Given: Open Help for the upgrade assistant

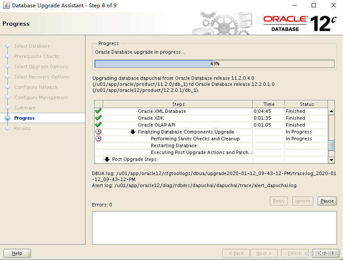Looking at the screenshot, I should point(17,253).
